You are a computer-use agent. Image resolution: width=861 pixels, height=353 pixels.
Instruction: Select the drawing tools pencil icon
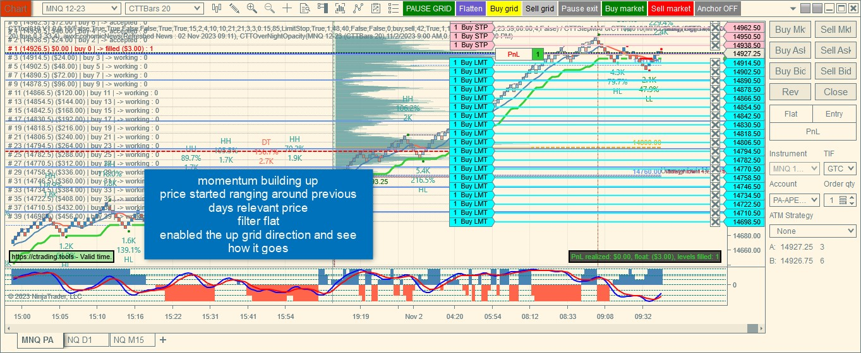[234, 8]
